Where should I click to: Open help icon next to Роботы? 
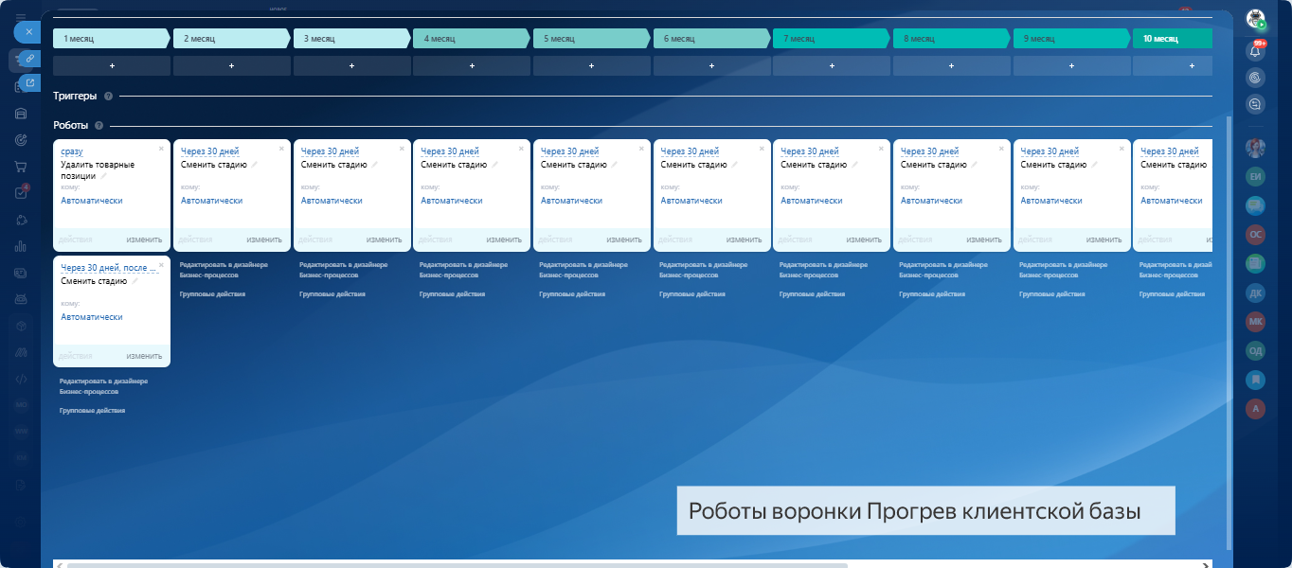click(99, 126)
